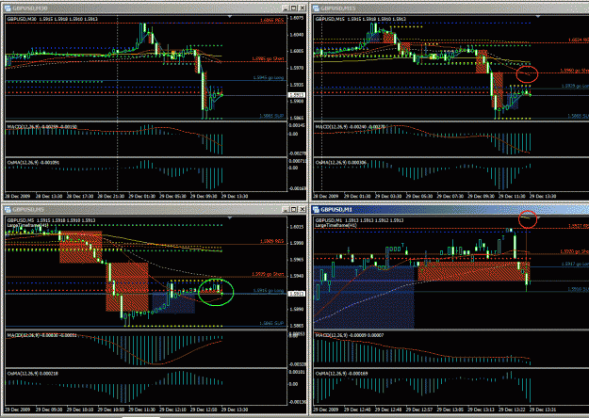Click the 'MACD(12,26,9)' label in M1 window
Image resolution: width=589 pixels, height=418 pixels.
point(332,335)
